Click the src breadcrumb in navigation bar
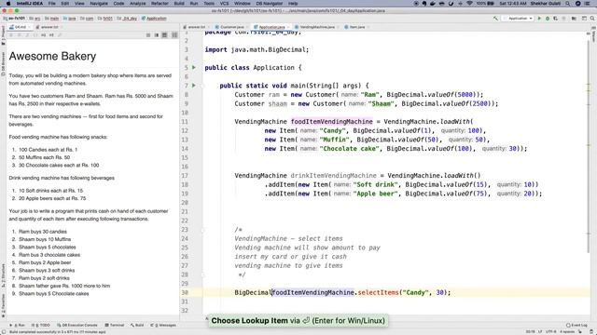 [35, 19]
